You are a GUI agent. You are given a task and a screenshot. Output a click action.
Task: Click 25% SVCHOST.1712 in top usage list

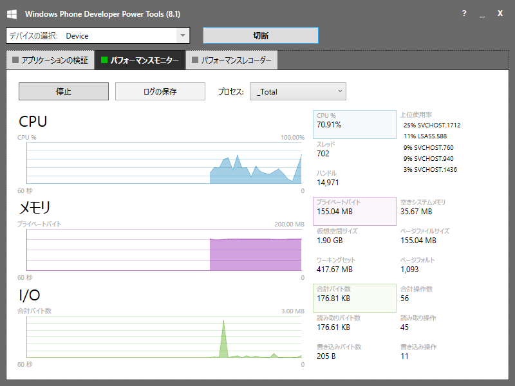pyautogui.click(x=432, y=125)
